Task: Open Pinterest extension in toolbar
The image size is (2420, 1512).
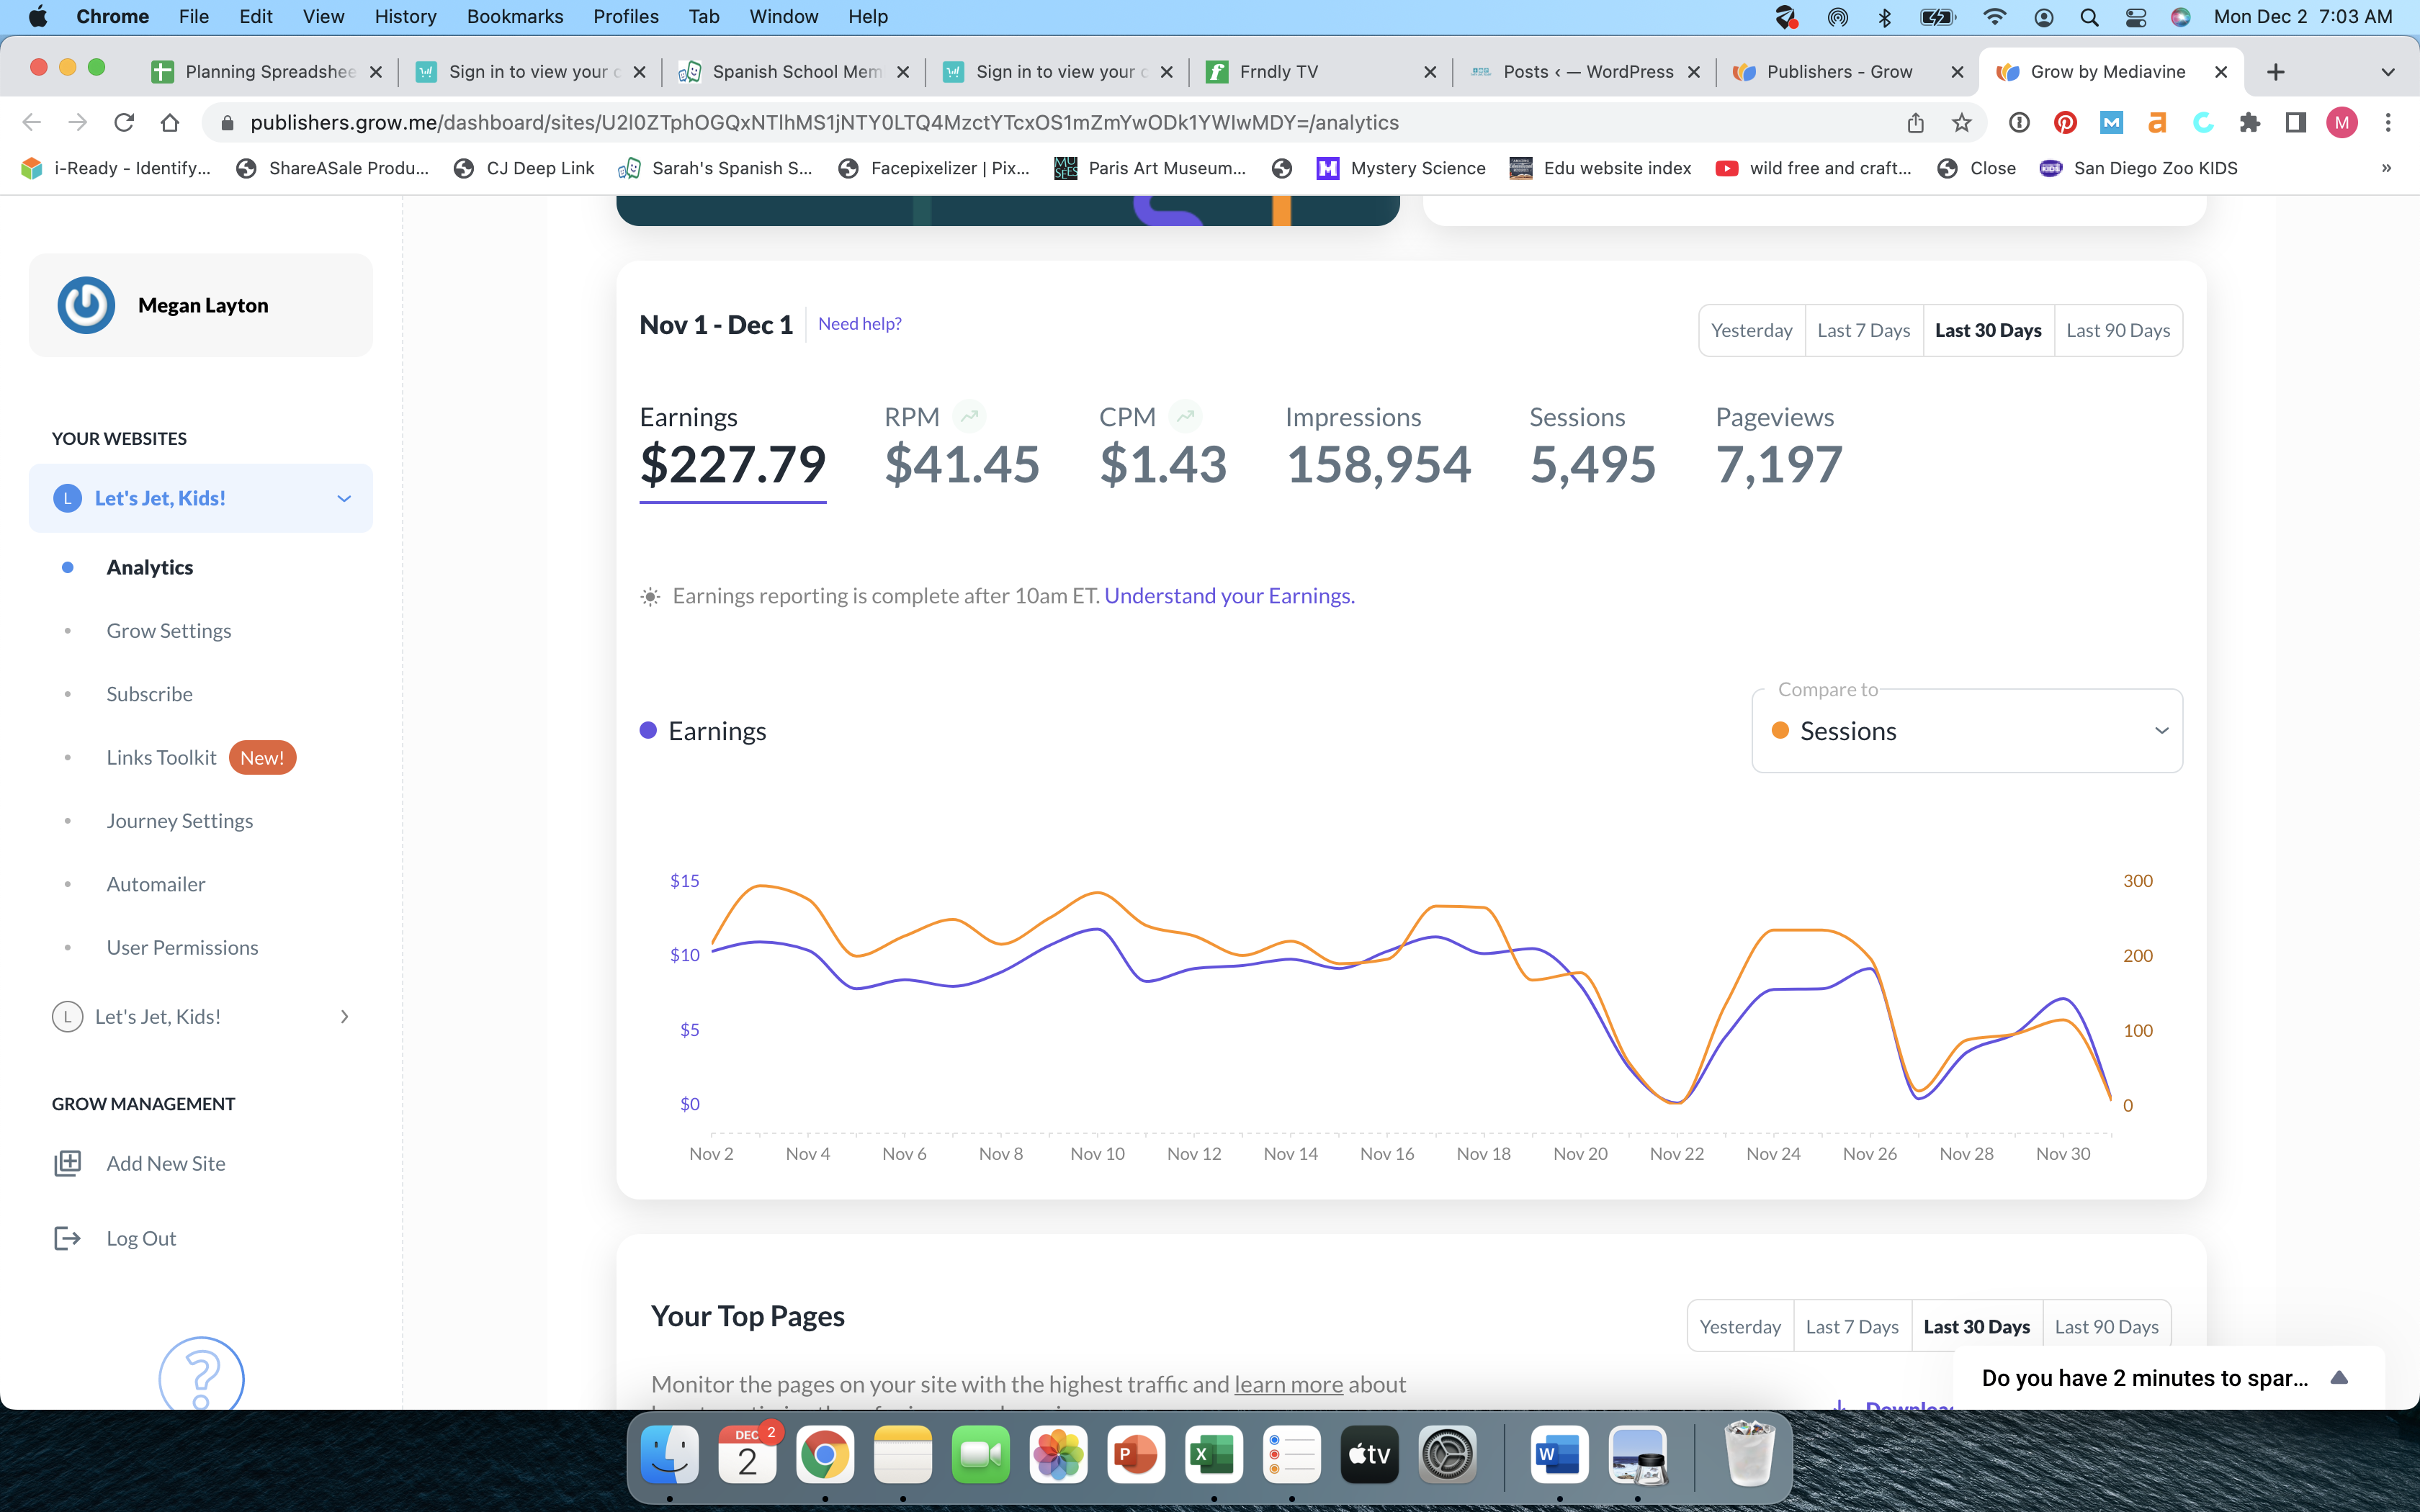Action: click(x=2065, y=122)
